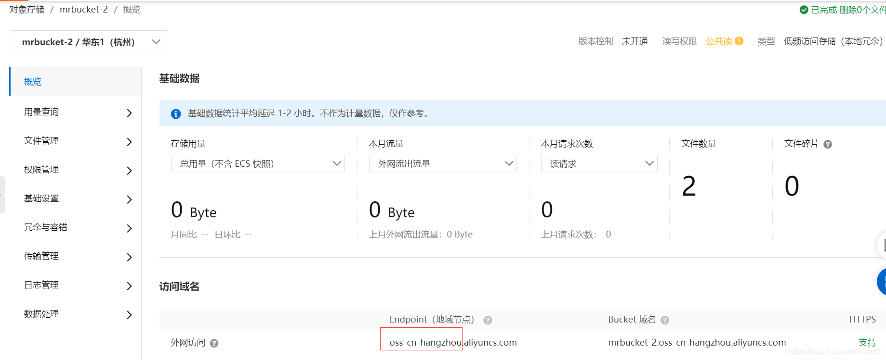Click the 上月请求次数: 0 text
This screenshot has width=886, height=360.
(x=576, y=235)
